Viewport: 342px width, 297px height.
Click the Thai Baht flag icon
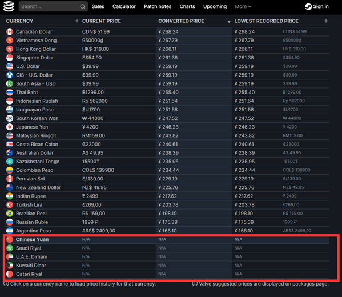coord(10,93)
